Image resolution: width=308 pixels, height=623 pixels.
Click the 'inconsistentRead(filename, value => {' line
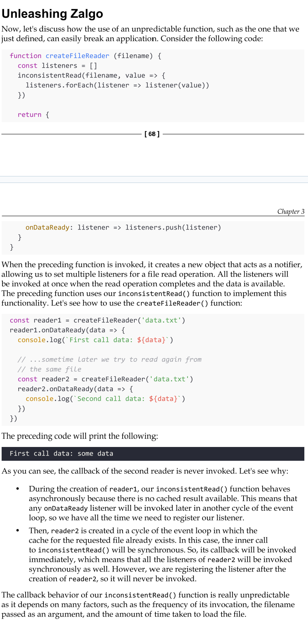[x=91, y=75]
